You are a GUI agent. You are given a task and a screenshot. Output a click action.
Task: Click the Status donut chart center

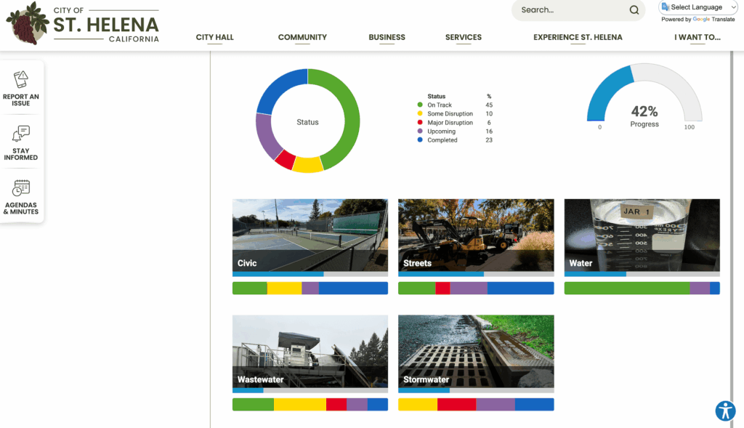tap(307, 122)
